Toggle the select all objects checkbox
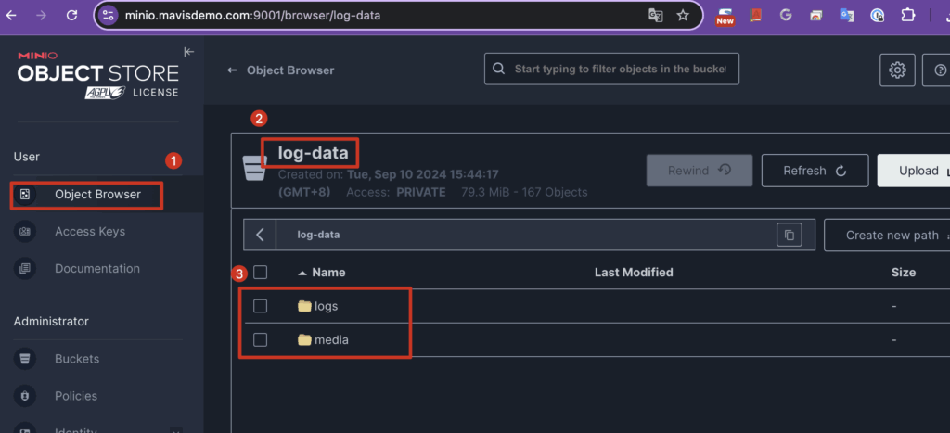Image resolution: width=950 pixels, height=433 pixels. [261, 273]
